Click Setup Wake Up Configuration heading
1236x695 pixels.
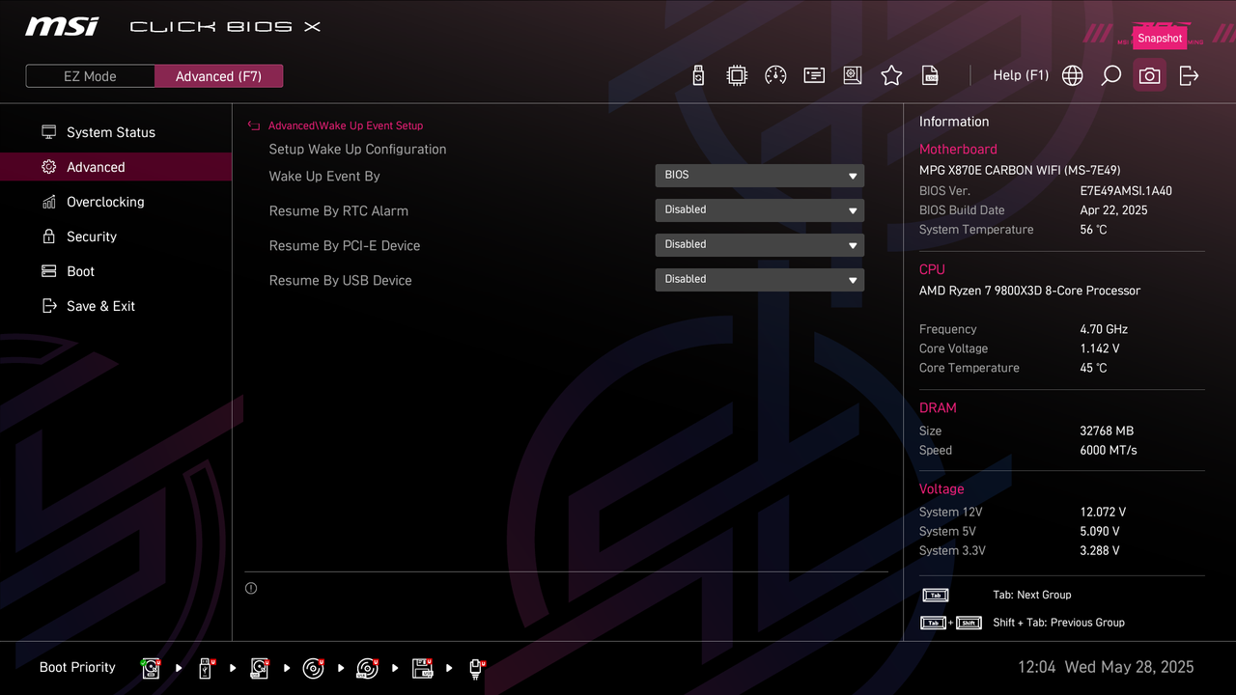coord(357,150)
